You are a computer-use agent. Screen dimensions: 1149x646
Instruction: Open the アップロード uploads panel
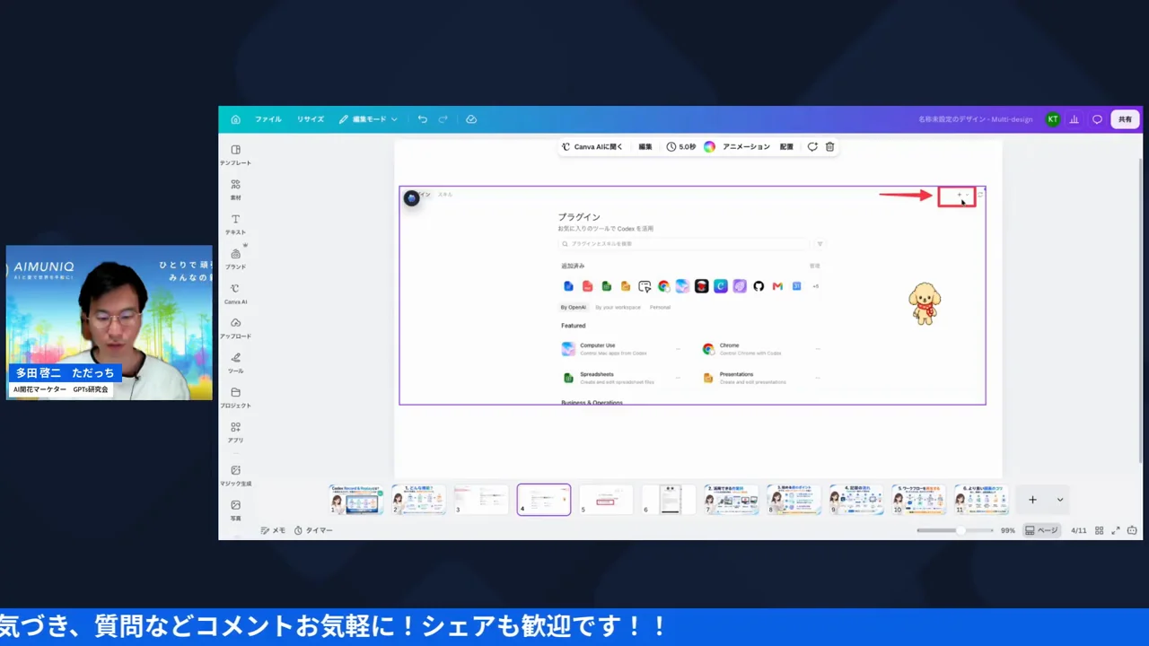click(x=235, y=328)
